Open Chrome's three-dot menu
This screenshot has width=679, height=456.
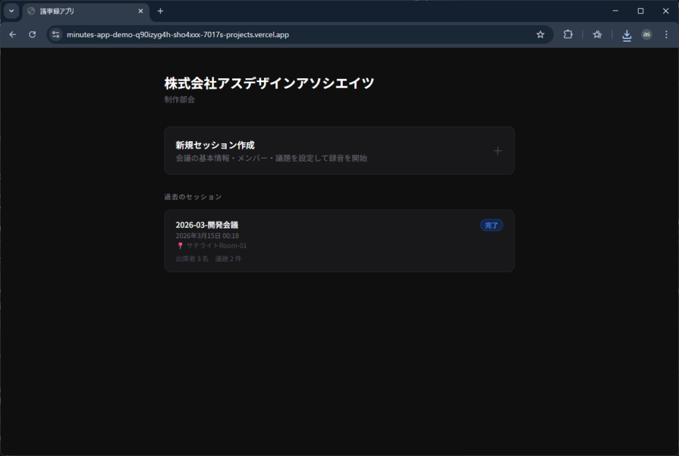coord(666,34)
